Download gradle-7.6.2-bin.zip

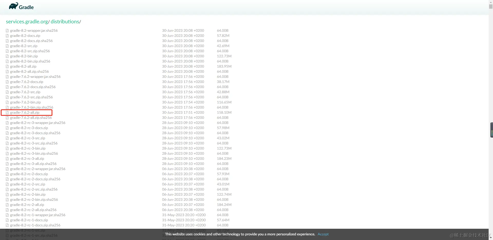point(25,102)
